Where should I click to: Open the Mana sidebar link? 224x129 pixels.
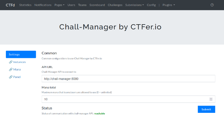coord(17,69)
